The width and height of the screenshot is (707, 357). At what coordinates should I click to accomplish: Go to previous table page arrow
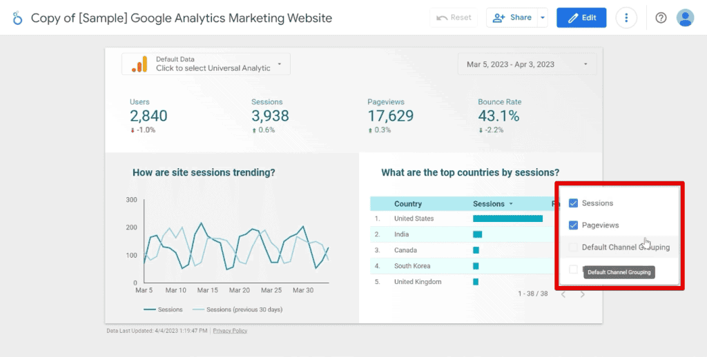[x=563, y=294]
